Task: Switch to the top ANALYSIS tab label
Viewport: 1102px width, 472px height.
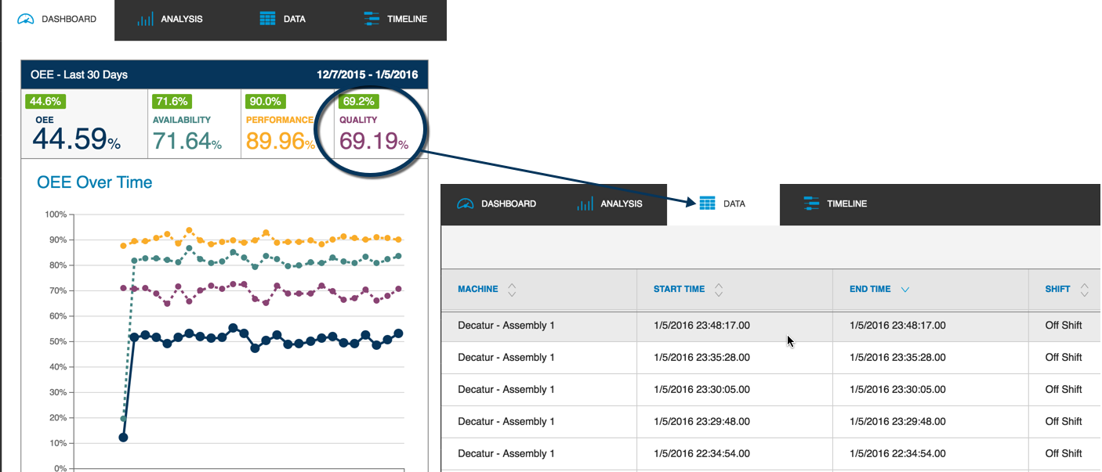Action: [182, 19]
